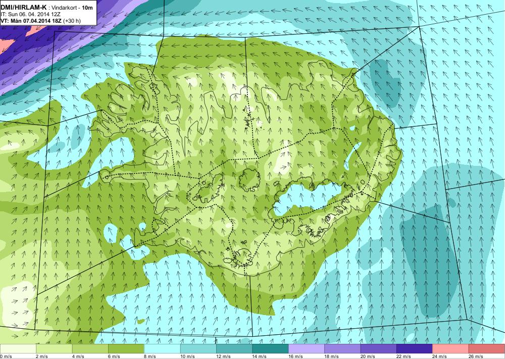Click the "VT: Mán 07.04.2014 18Z" valid time text
The image size is (505, 359).
[31, 21]
